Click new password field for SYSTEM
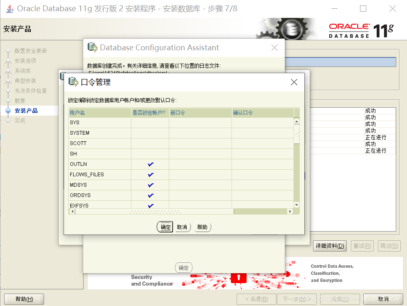 (x=200, y=133)
